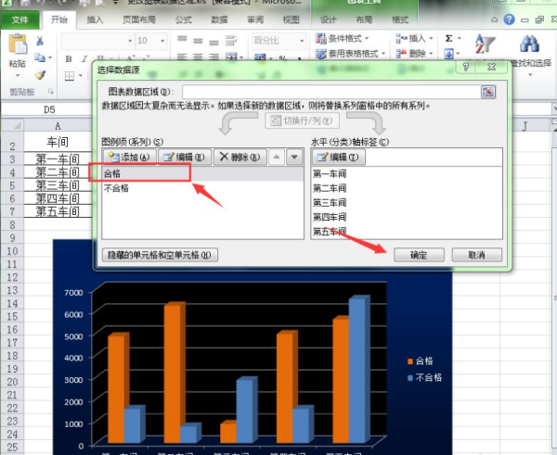Toggle Italic formatting
Viewport: 557px width, 455px height.
[x=84, y=59]
